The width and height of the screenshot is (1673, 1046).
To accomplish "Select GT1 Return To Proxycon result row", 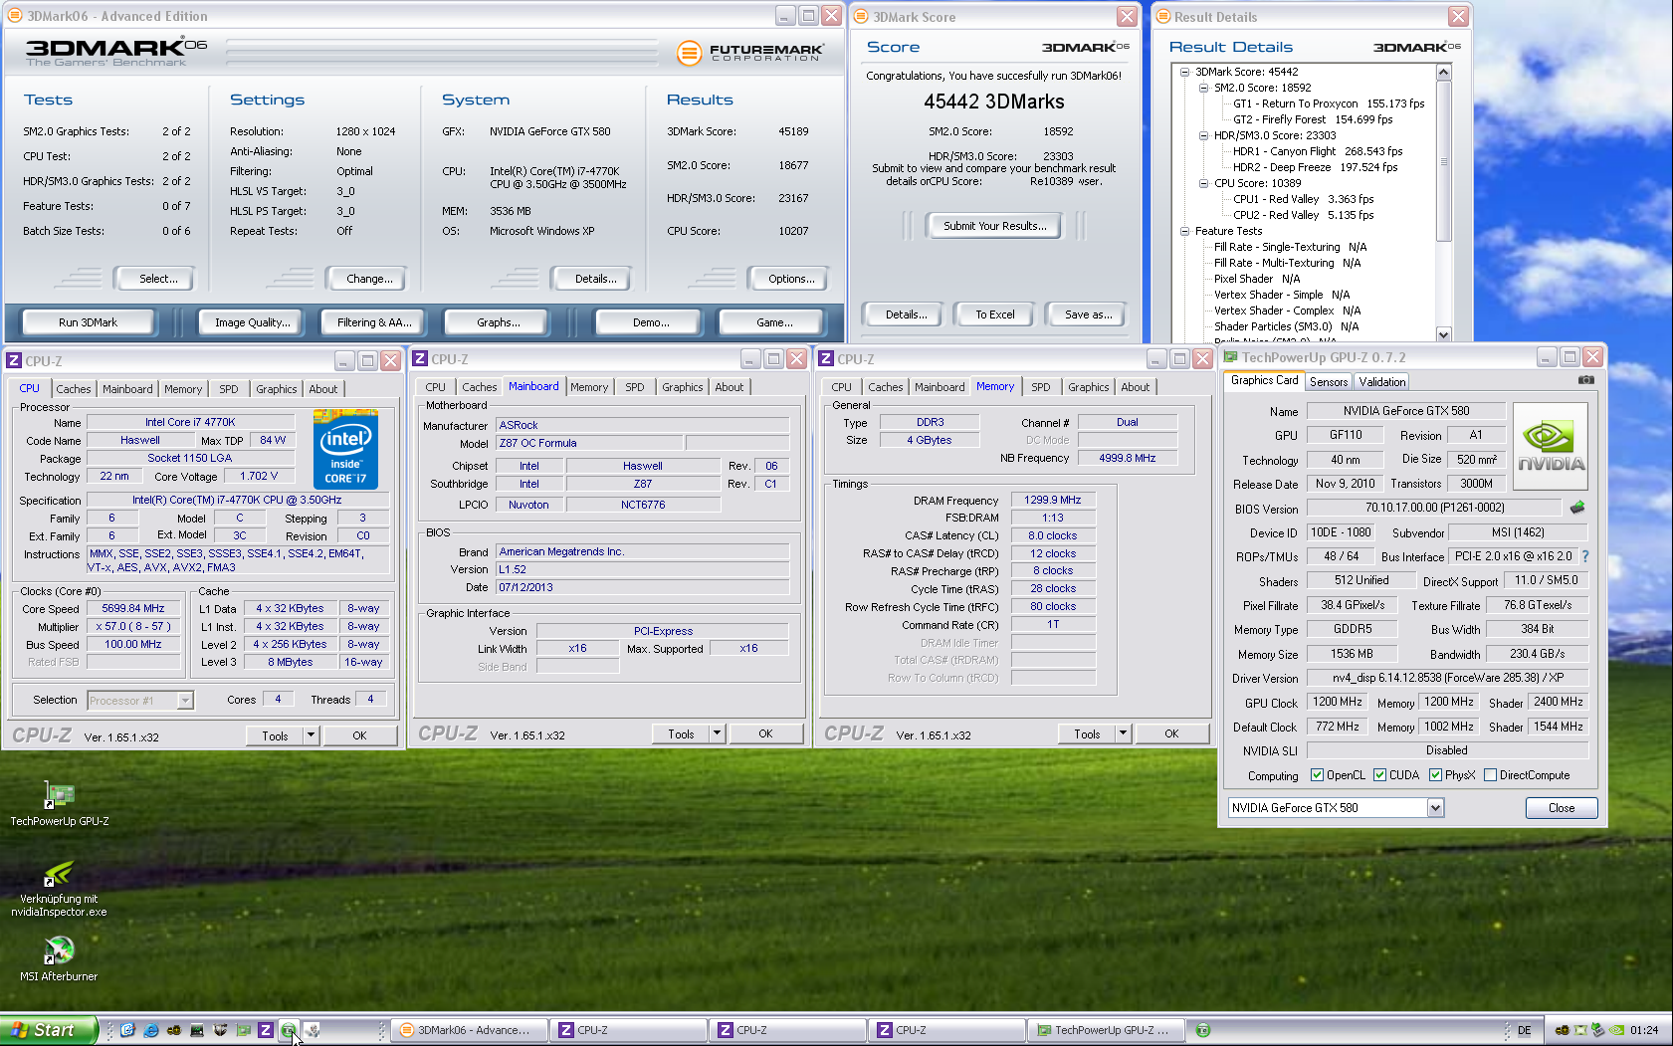I will tap(1329, 104).
